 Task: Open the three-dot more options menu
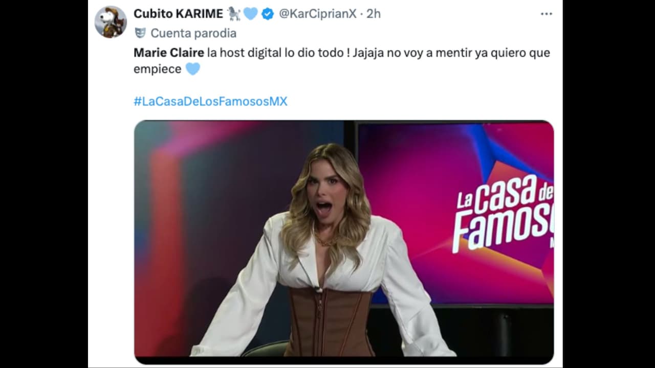click(547, 14)
